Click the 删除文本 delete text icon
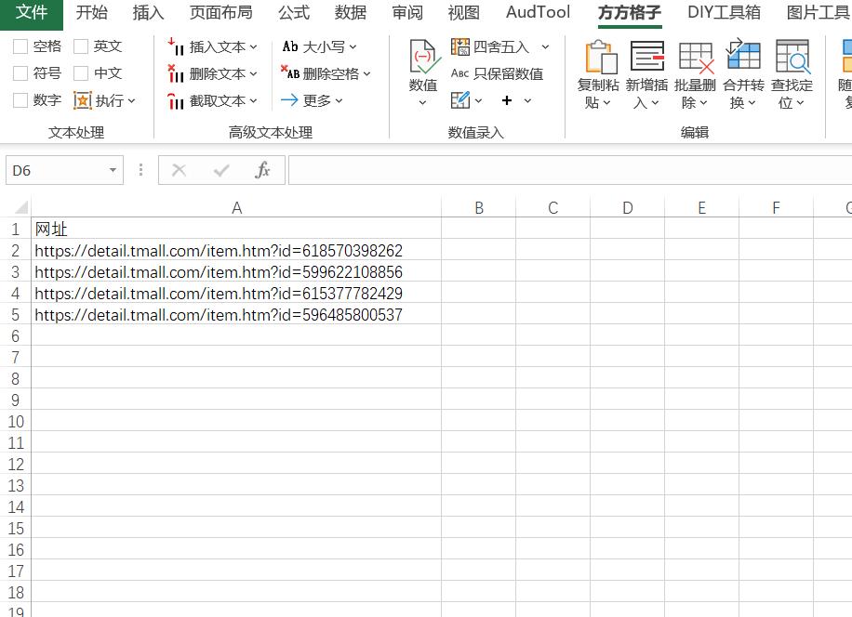Screen dimensions: 852x617 coord(176,73)
